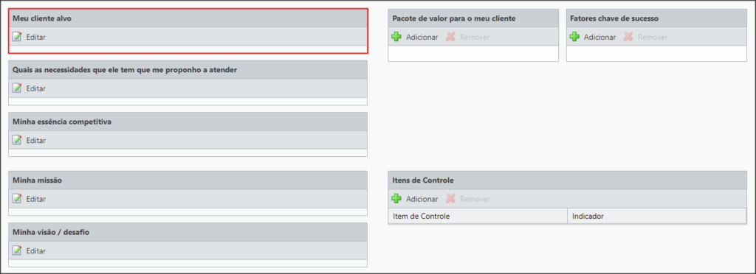The width and height of the screenshot is (756, 274).
Task: Click red X remove icon in Pacote de valor panel
Action: (x=450, y=37)
